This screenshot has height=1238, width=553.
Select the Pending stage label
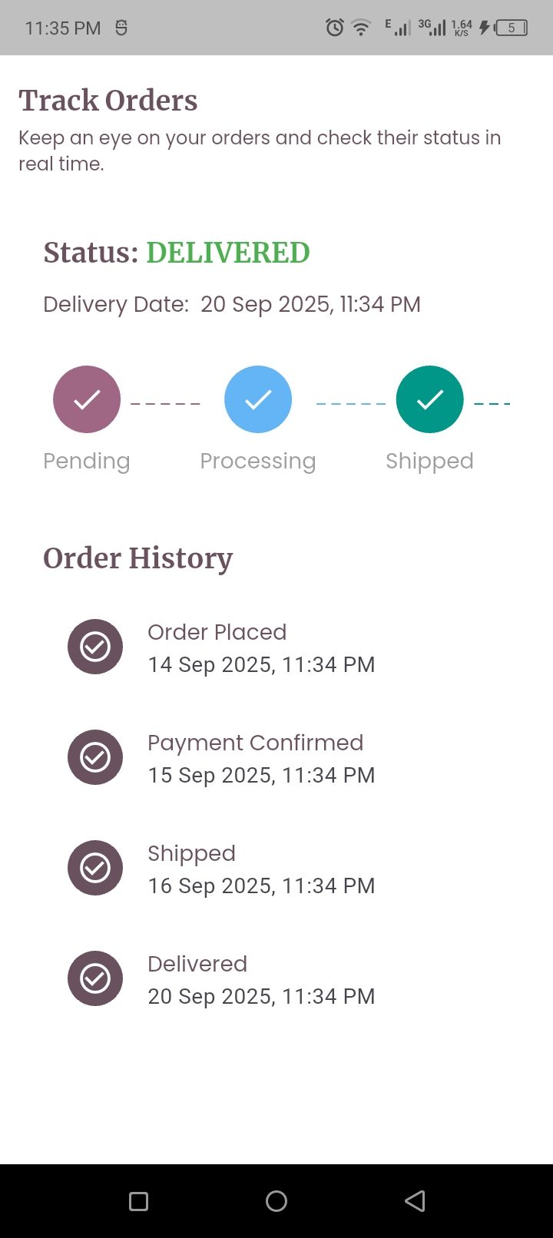point(87,461)
